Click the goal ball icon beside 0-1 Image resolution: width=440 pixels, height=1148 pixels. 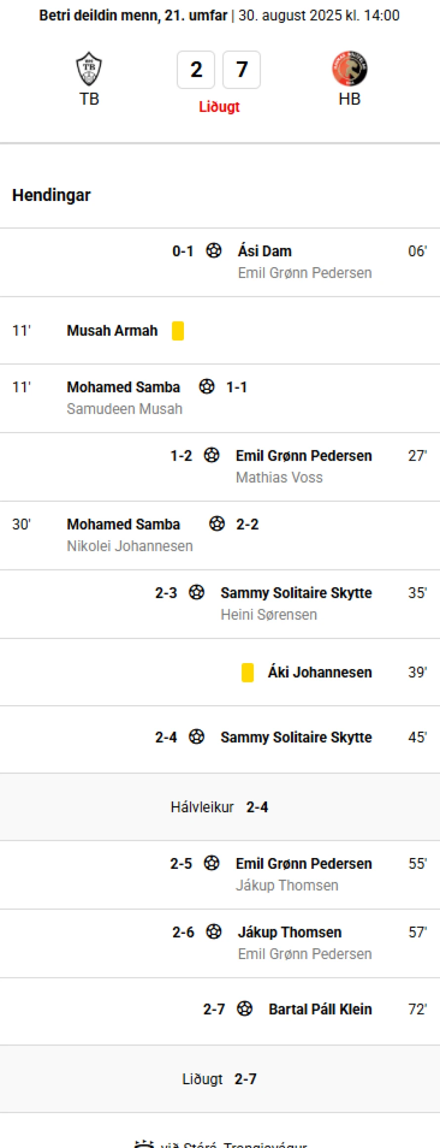click(x=214, y=250)
